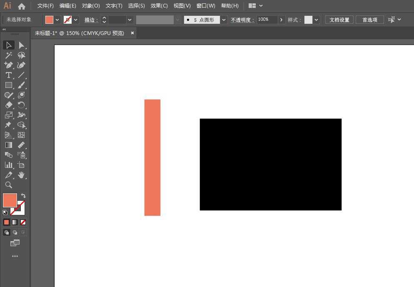The image size is (414, 287).
Task: Switch paint mode to Gradient
Action: 15,222
